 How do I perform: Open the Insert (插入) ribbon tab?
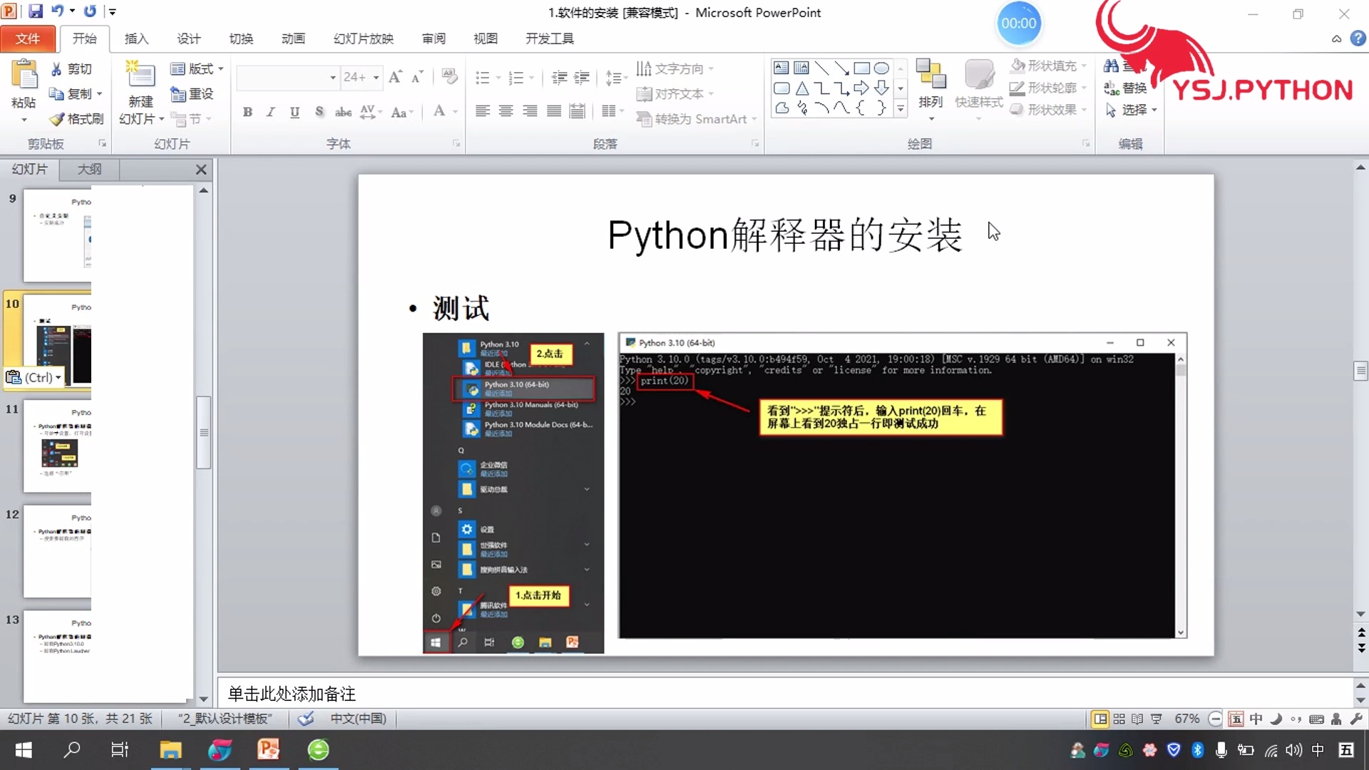click(x=136, y=38)
